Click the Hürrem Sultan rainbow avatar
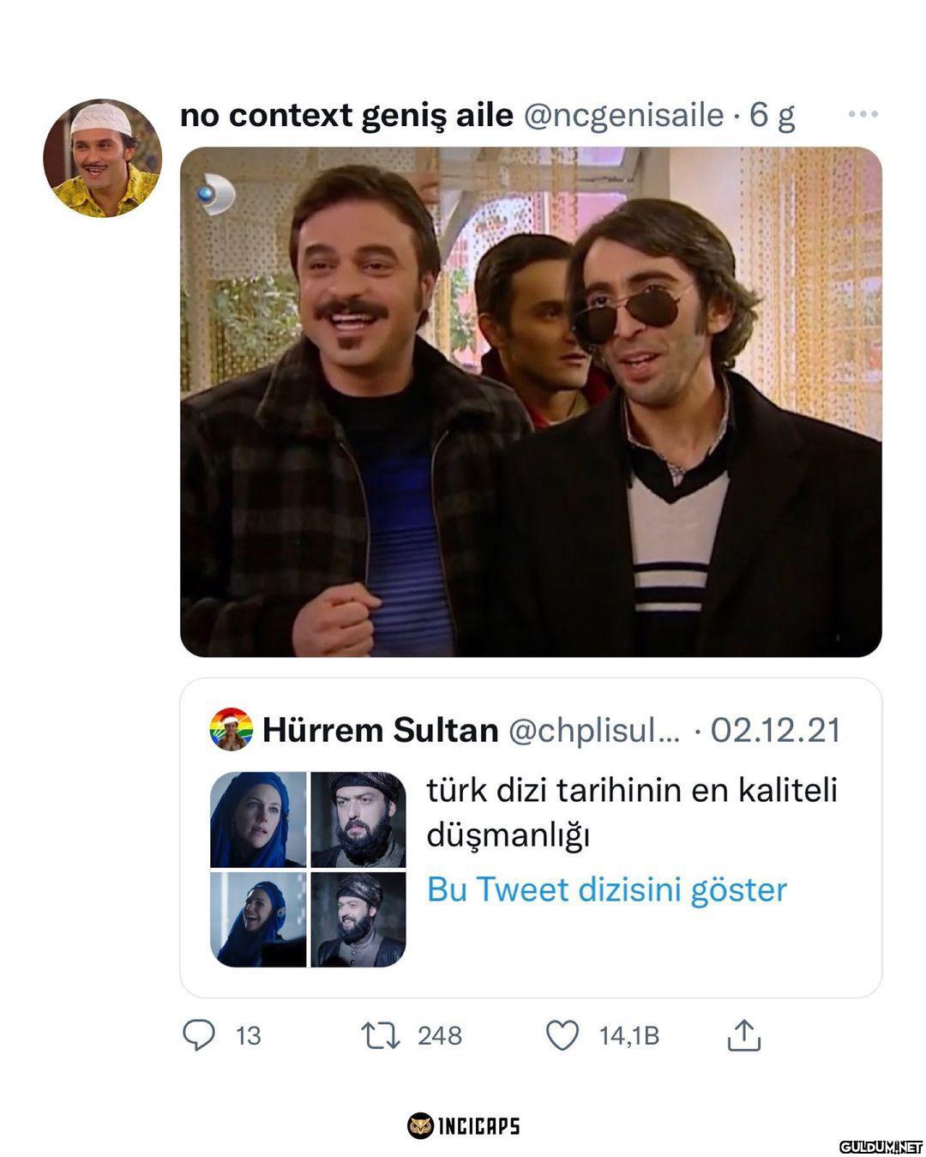The height and width of the screenshot is (1157, 926). [231, 730]
